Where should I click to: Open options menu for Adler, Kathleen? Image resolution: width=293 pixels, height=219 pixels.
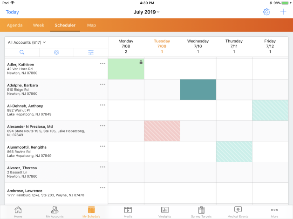pyautogui.click(x=102, y=64)
